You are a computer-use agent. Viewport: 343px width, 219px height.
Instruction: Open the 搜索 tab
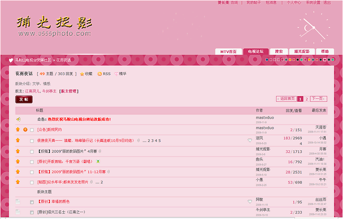[279, 52]
